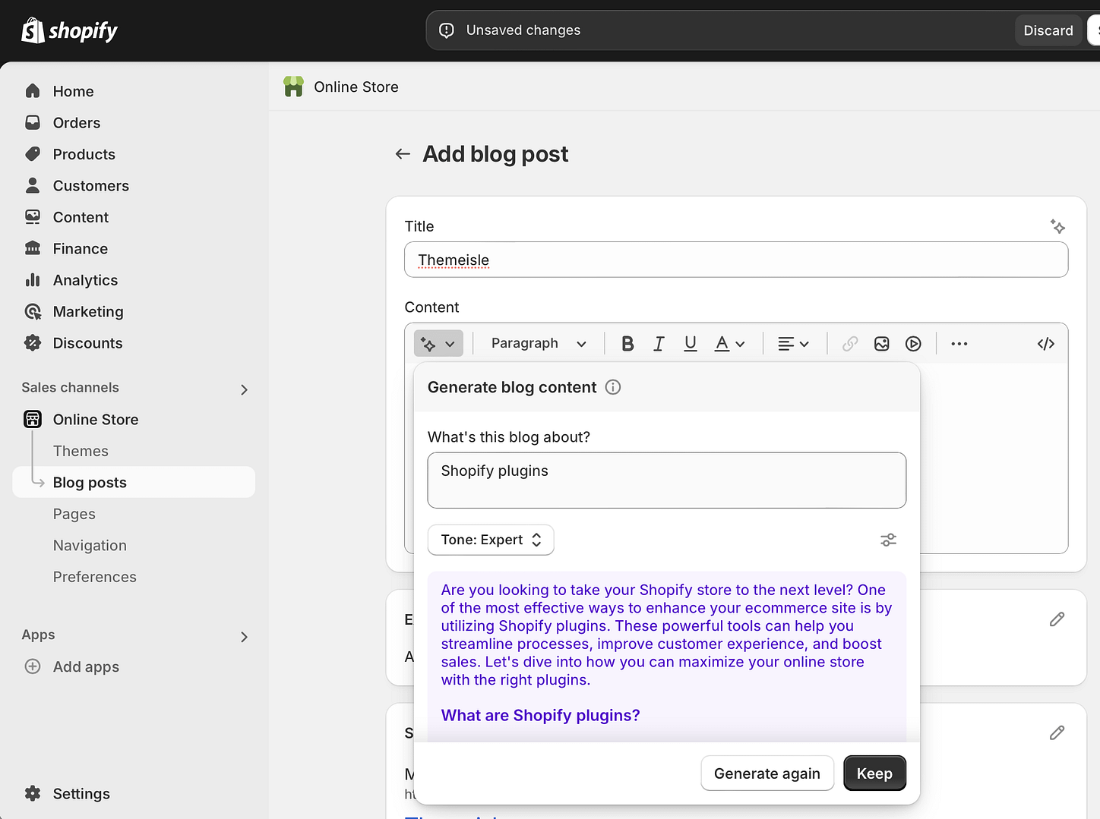Click the Generate blog content info icon
The height and width of the screenshot is (819, 1100).
tap(613, 387)
